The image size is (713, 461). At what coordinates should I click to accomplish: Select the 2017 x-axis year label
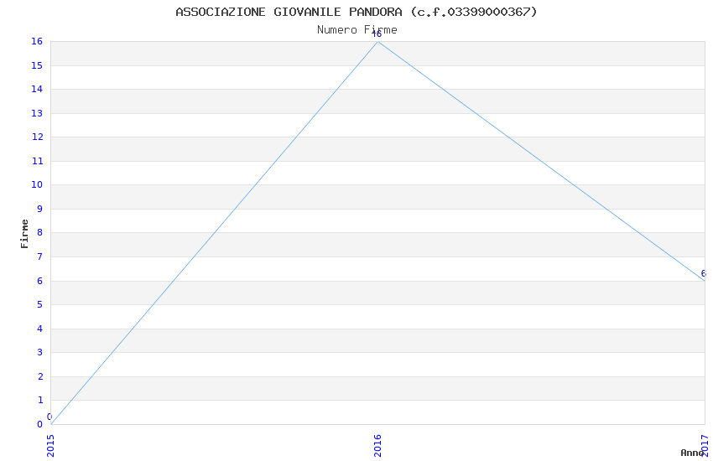705,446
